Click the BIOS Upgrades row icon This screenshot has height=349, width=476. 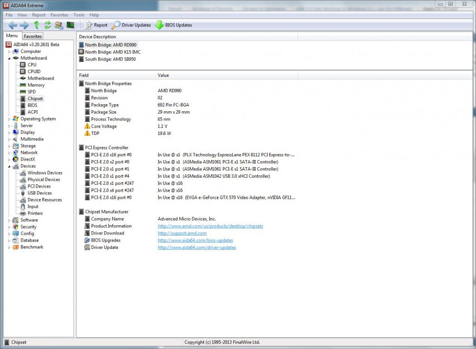pyautogui.click(x=87, y=241)
